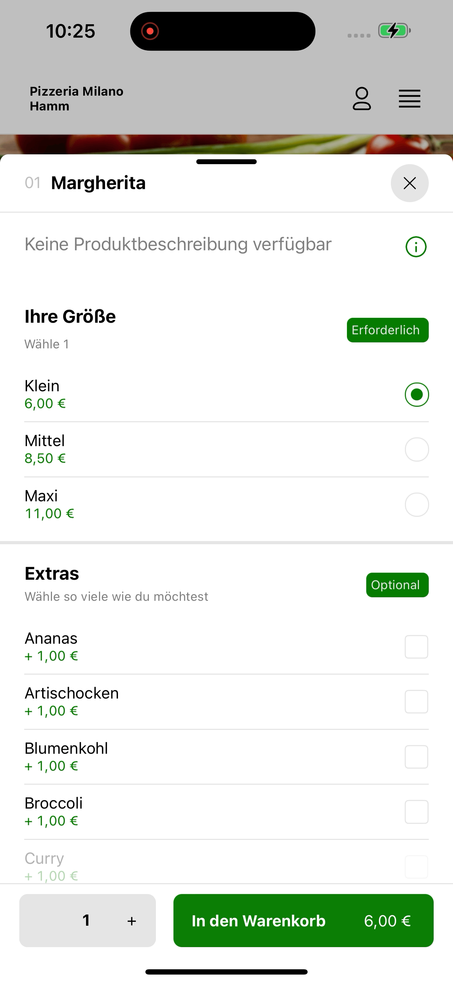
Task: Tap the Pizzeria Milano Hamm title
Action: (x=77, y=98)
